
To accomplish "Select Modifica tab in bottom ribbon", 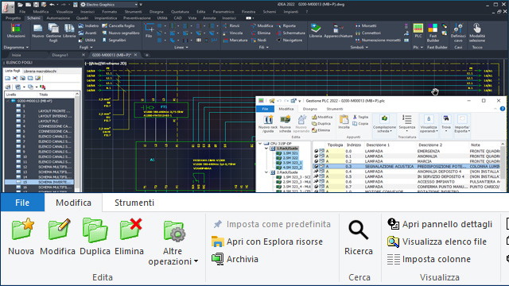I will click(x=73, y=203).
